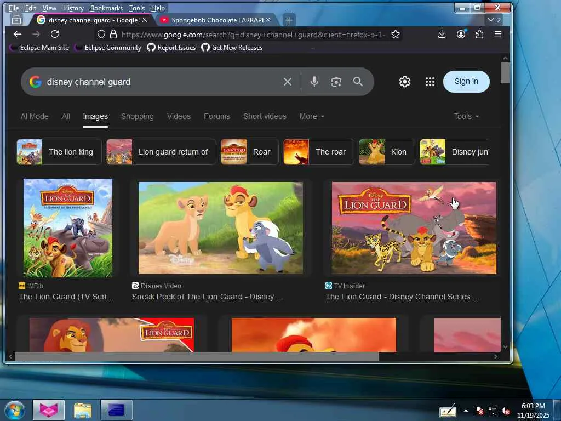Viewport: 561px width, 421px height.
Task: Open the pink cat app in taskbar
Action: point(49,410)
